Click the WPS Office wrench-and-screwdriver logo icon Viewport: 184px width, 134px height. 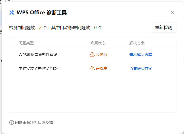click(12, 13)
